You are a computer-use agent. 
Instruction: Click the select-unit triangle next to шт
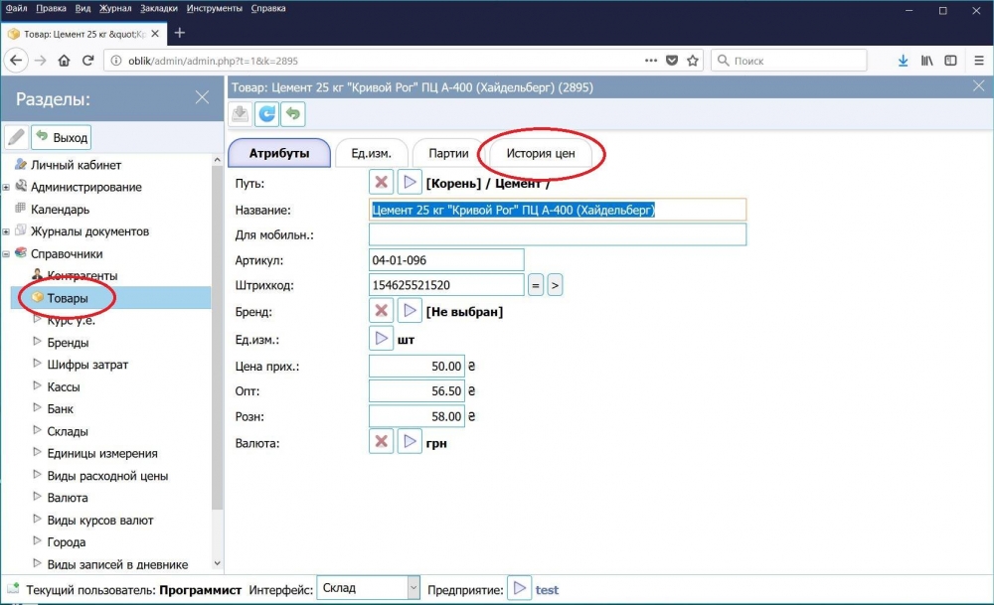381,339
